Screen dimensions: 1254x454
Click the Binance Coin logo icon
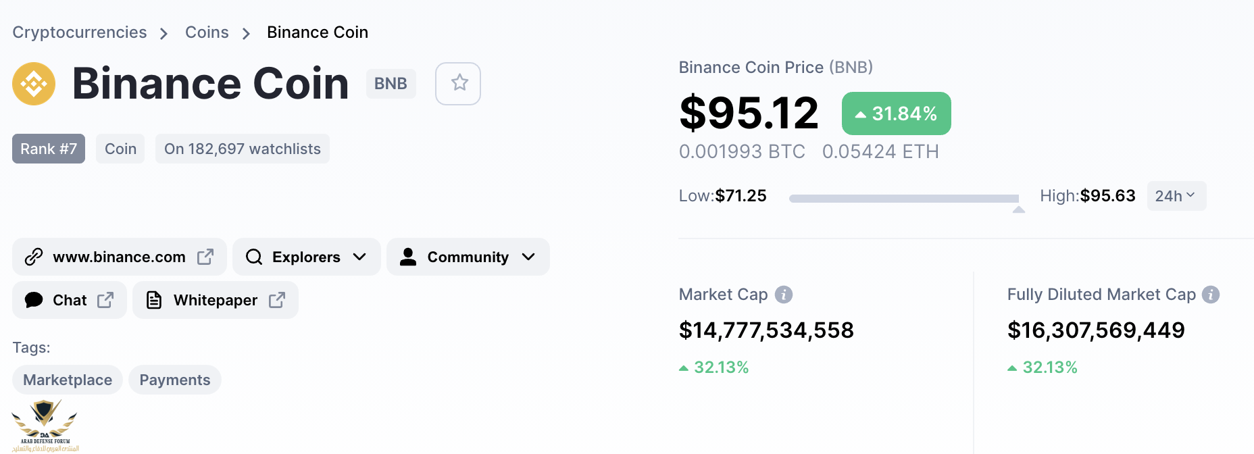pyautogui.click(x=34, y=84)
